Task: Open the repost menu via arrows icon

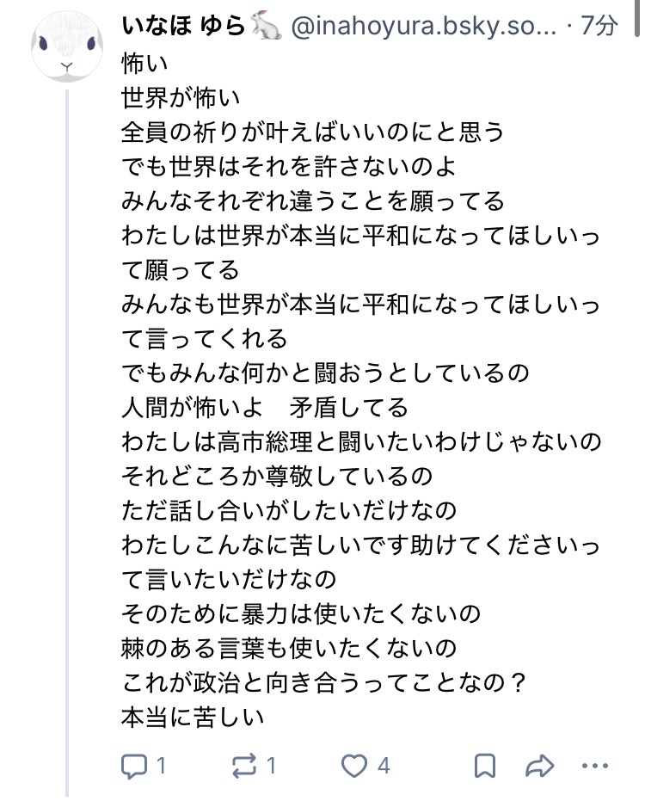Action: [x=245, y=765]
